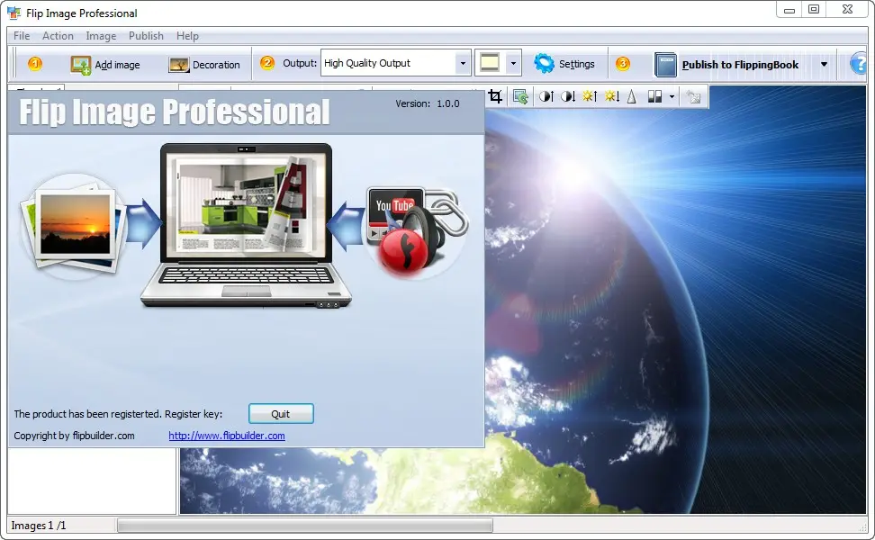Open the Image menu
Image resolution: width=875 pixels, height=540 pixels.
pyautogui.click(x=101, y=36)
